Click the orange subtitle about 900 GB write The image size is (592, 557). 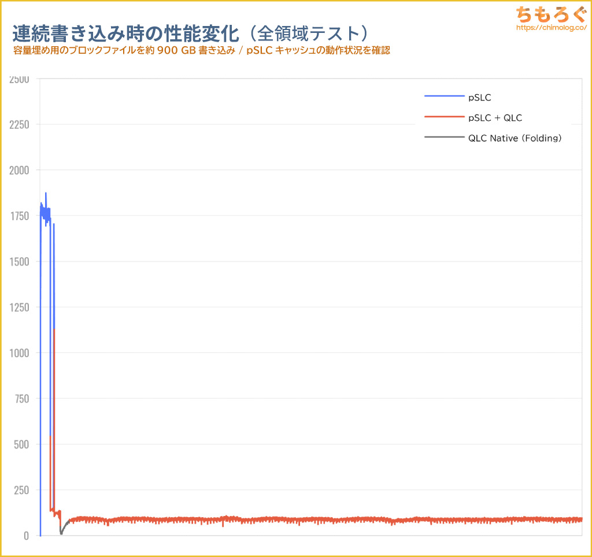pos(202,51)
